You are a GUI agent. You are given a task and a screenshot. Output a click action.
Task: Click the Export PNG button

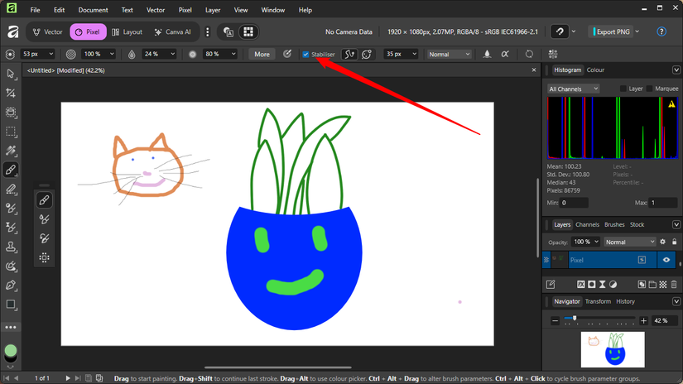click(x=613, y=32)
